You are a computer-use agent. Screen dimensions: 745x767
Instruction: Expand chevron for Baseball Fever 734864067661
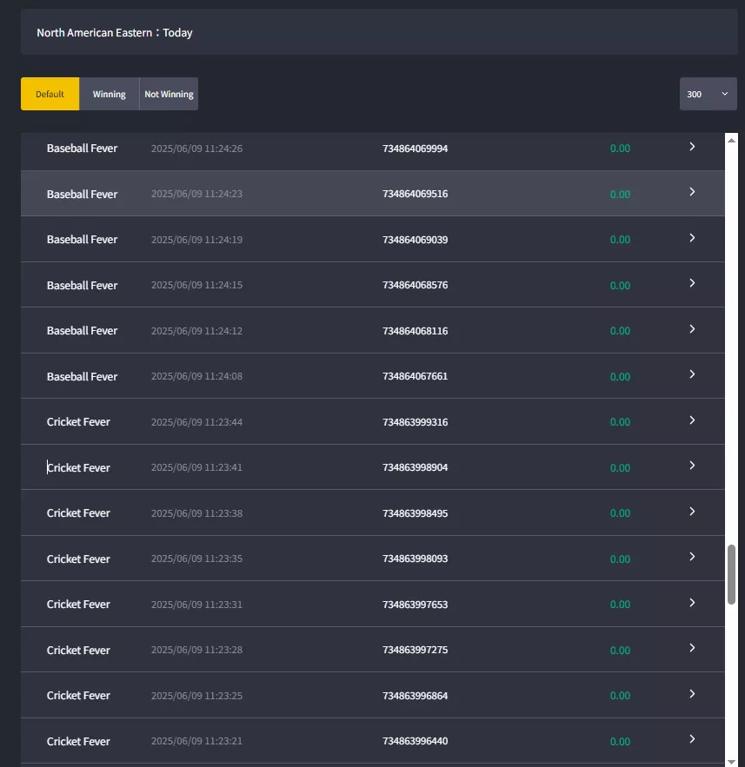point(692,374)
